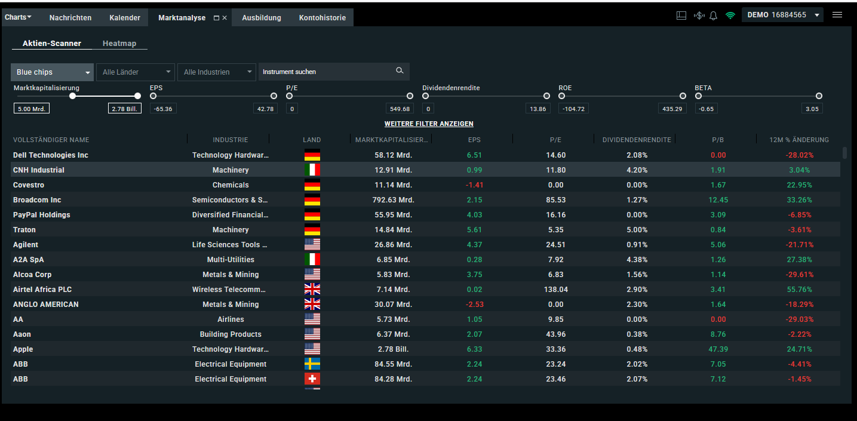Click the US flag in the Apple row
857x421 pixels.
(x=312, y=349)
